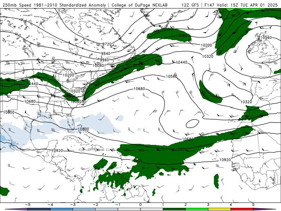Click the 10440 label over the central US
Screen dimensions: 281x211
pyautogui.click(x=32, y=83)
